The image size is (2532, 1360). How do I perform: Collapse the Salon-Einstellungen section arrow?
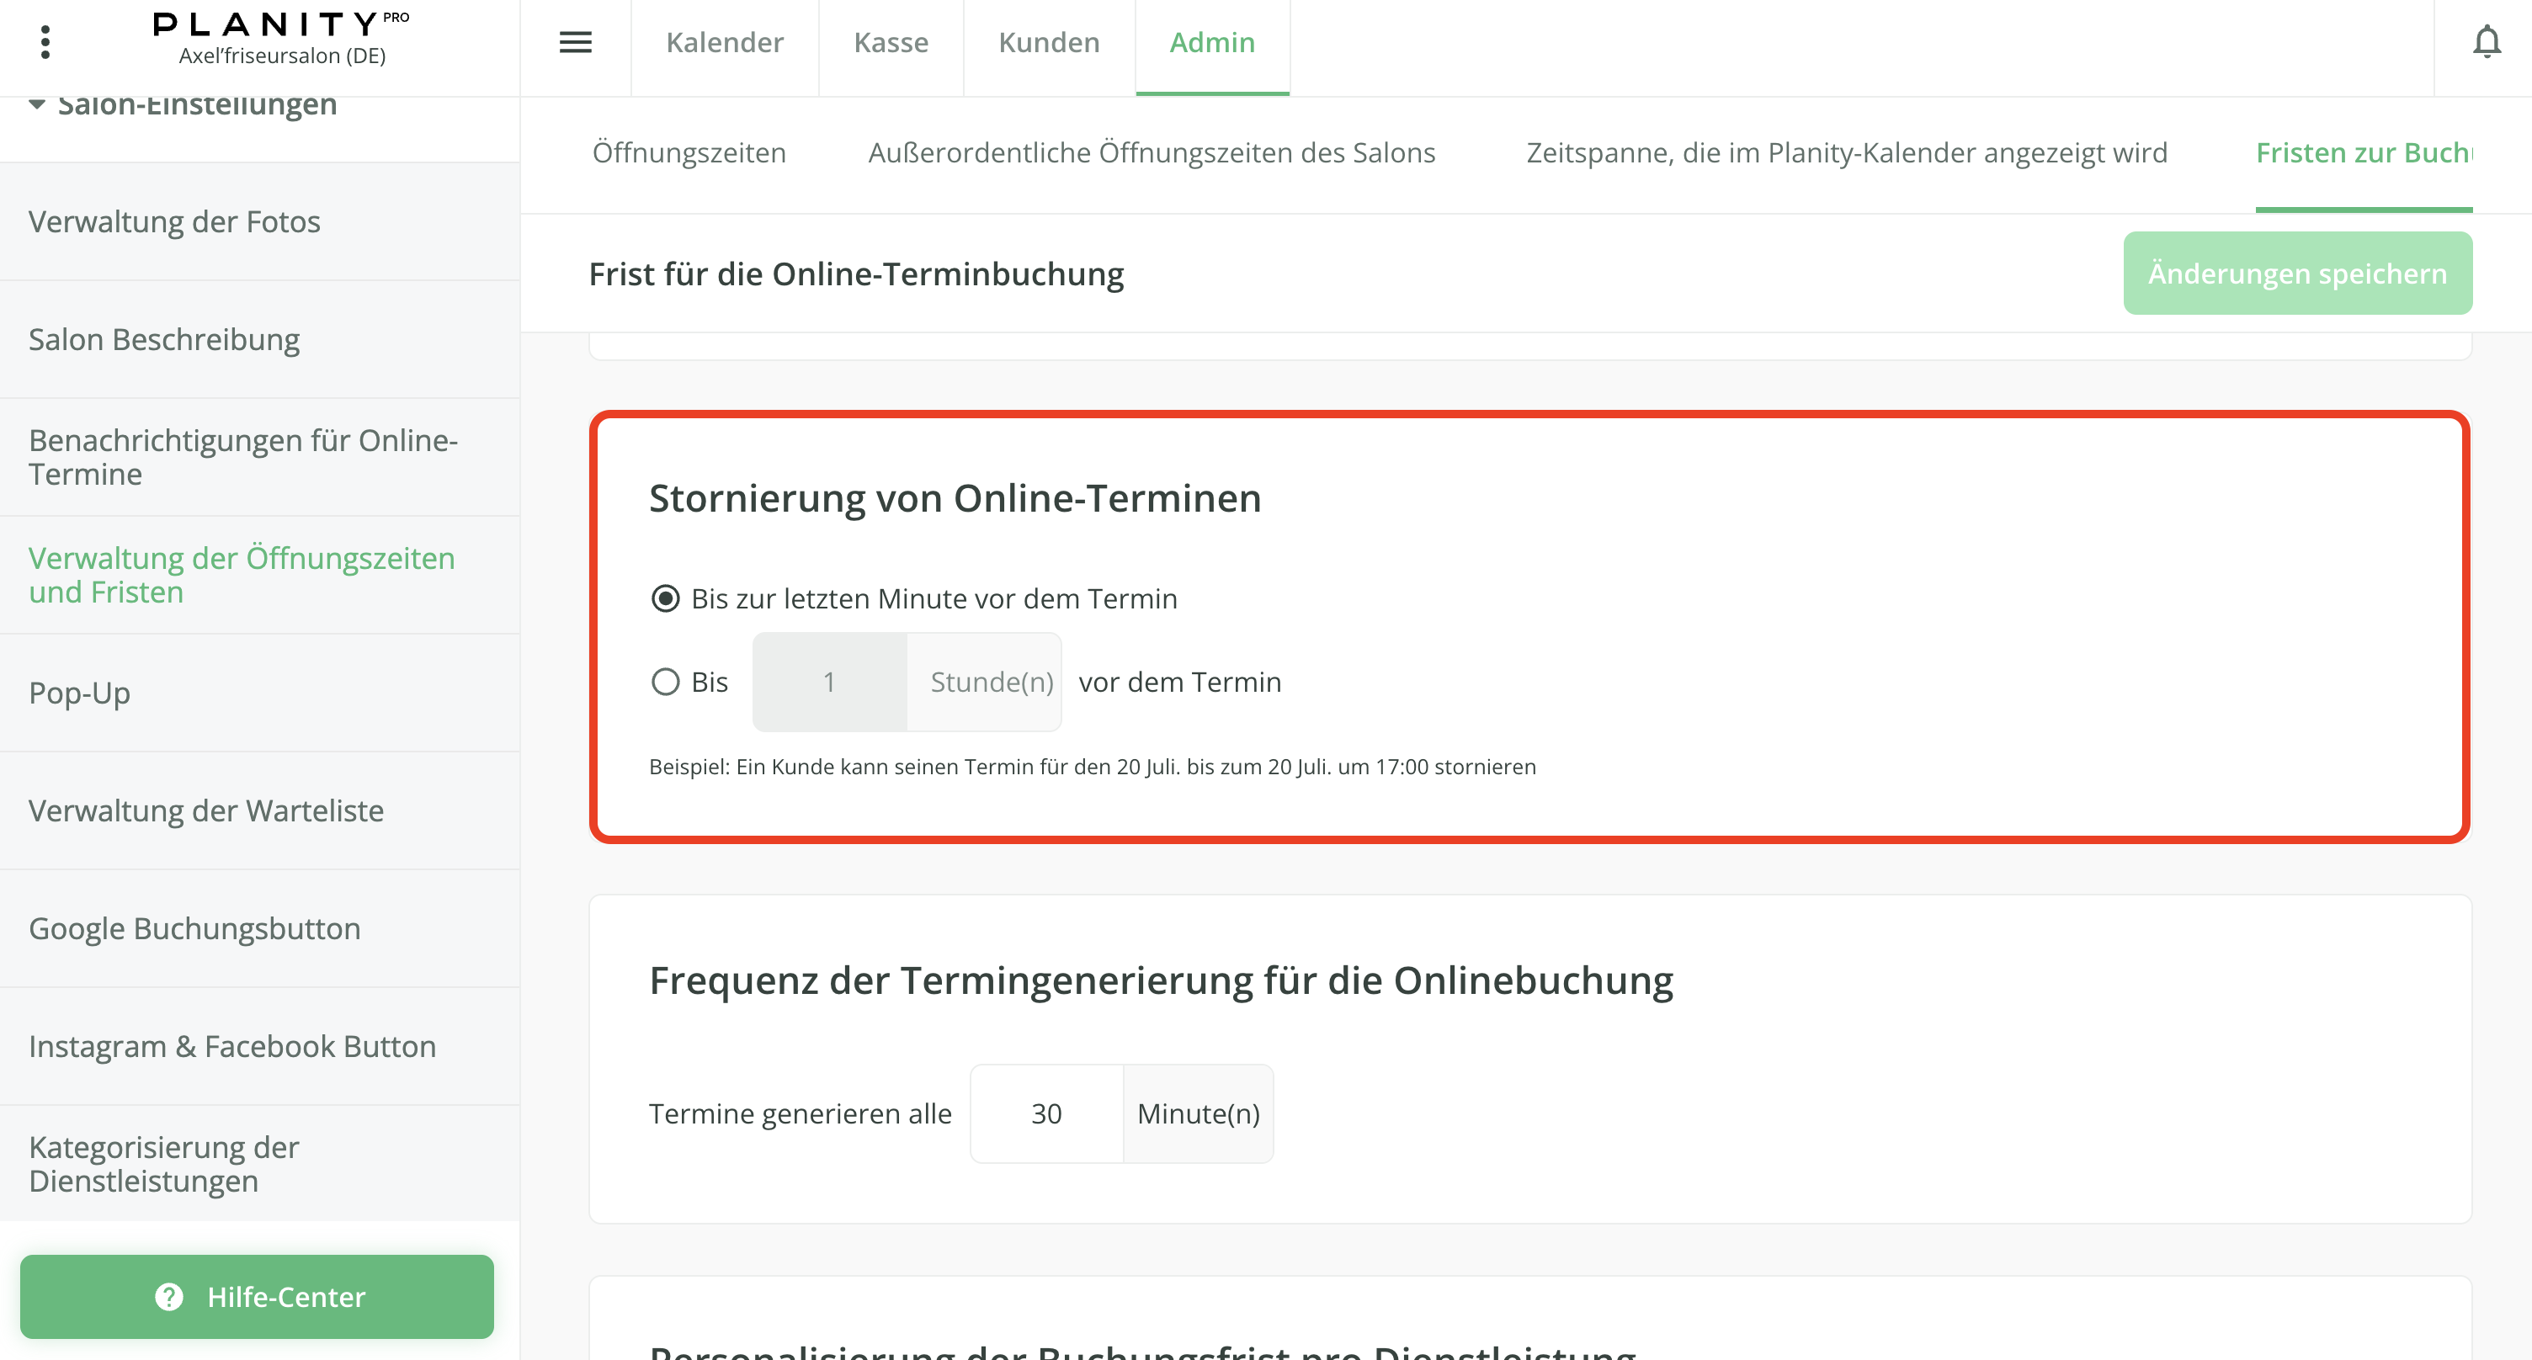click(36, 104)
